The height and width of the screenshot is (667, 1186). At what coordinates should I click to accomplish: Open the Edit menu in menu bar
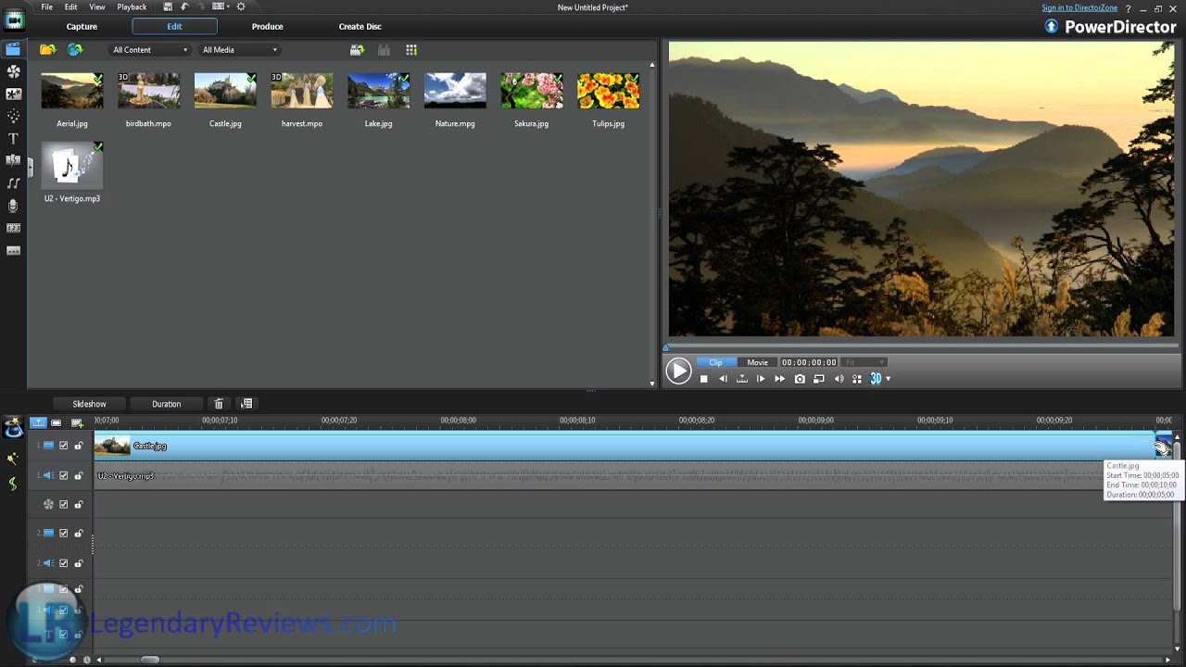pos(70,7)
